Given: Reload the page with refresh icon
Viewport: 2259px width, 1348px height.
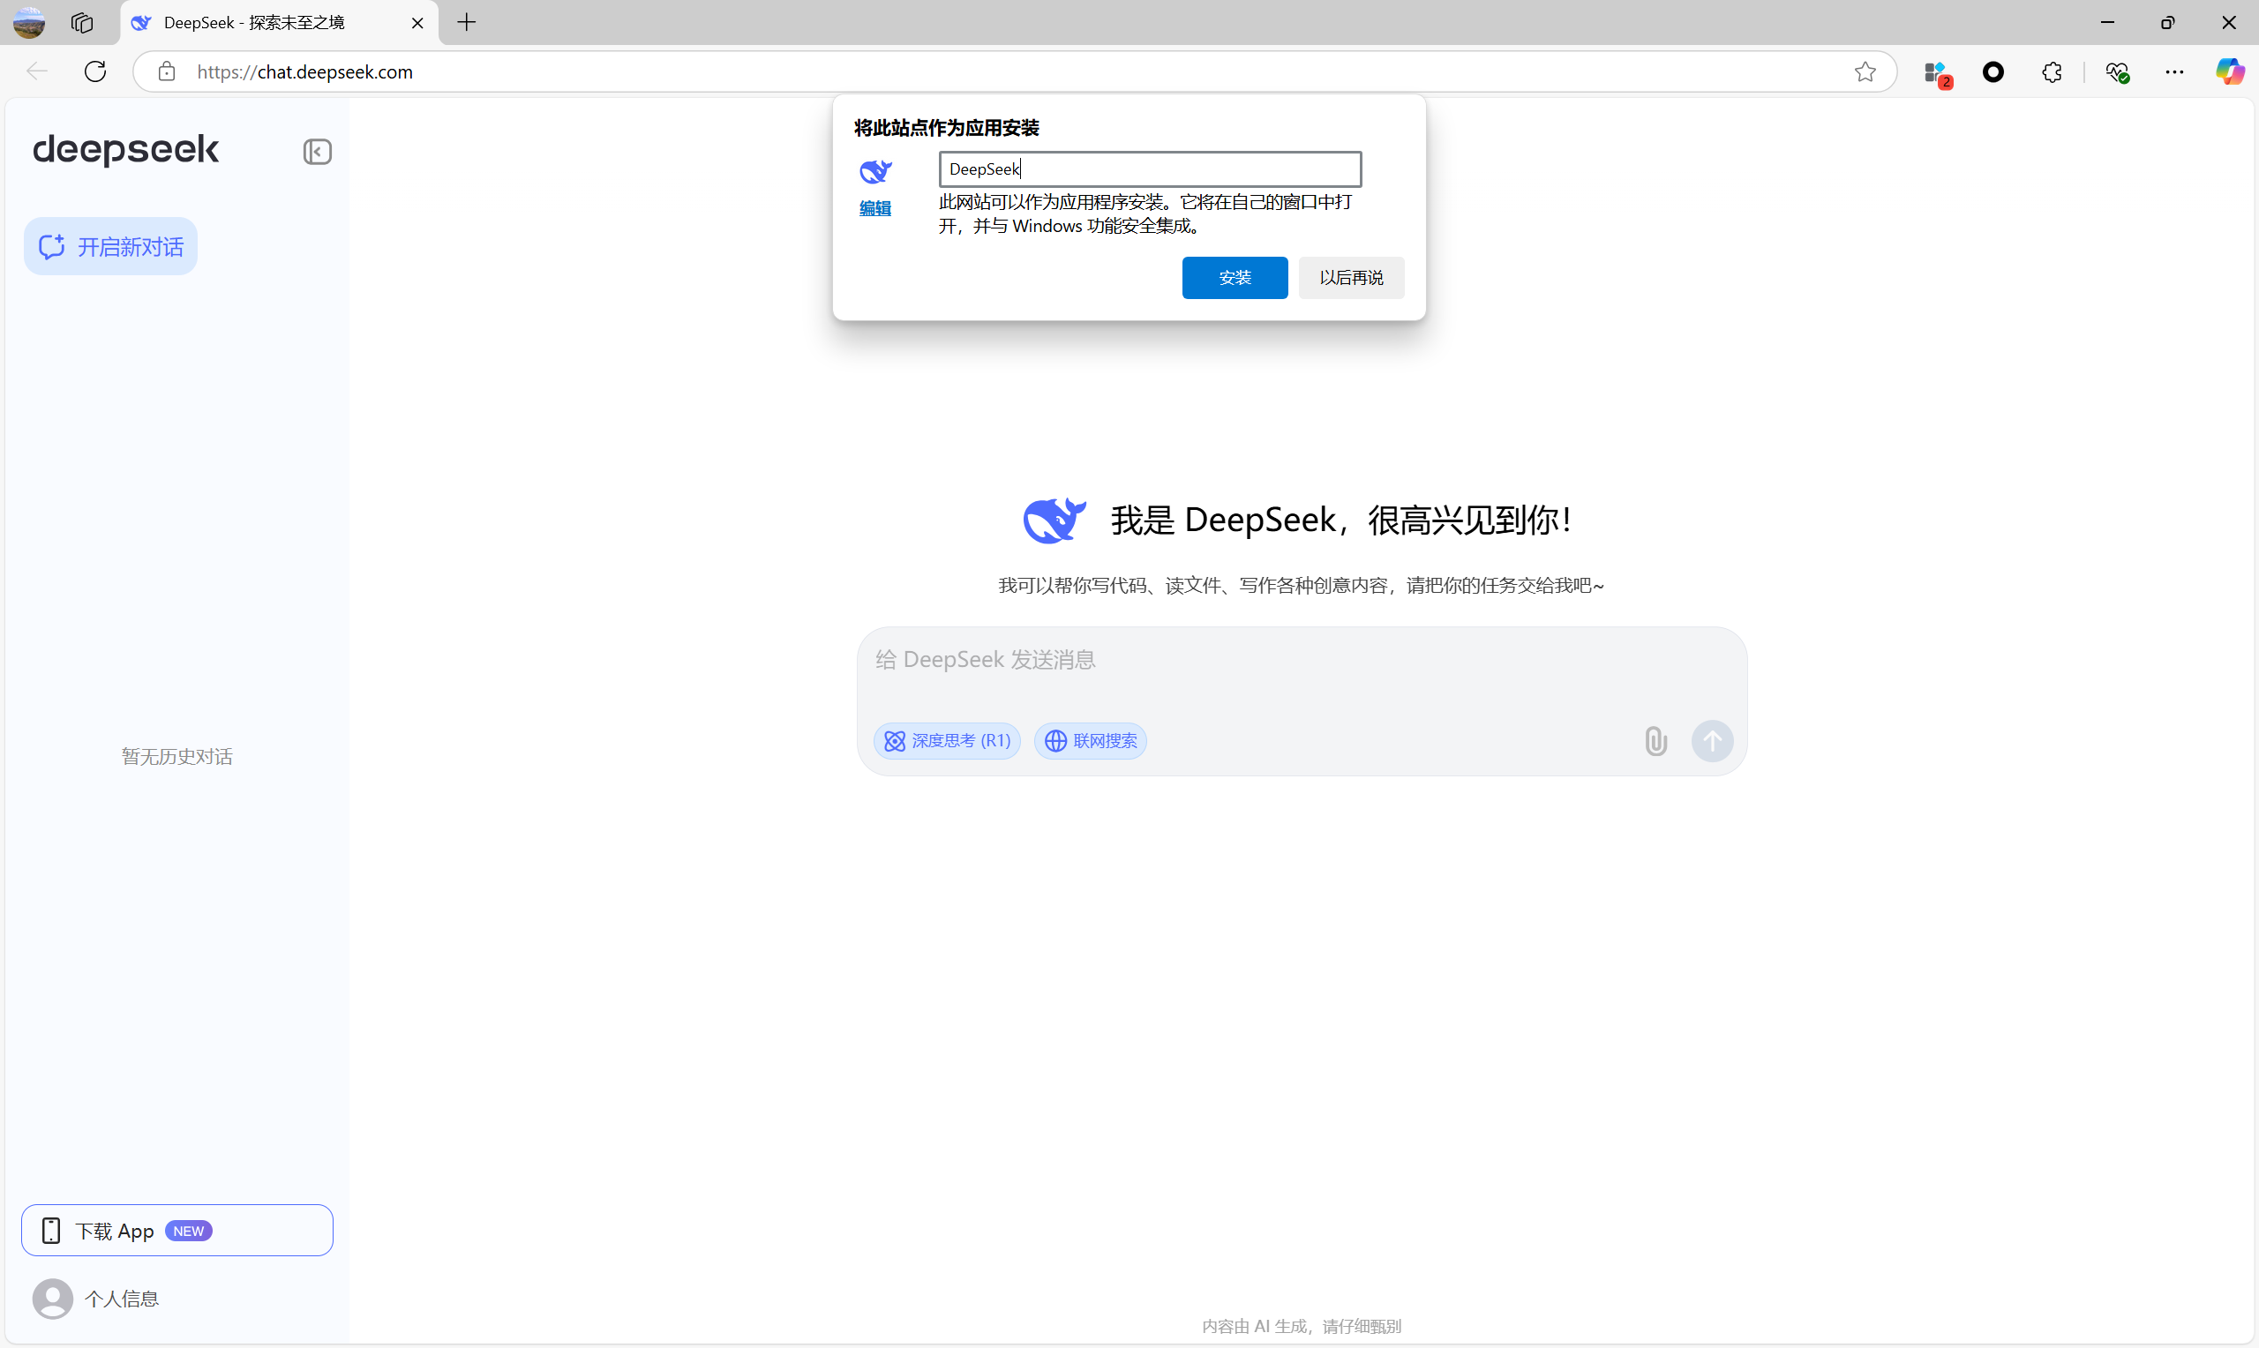Looking at the screenshot, I should pos(95,71).
